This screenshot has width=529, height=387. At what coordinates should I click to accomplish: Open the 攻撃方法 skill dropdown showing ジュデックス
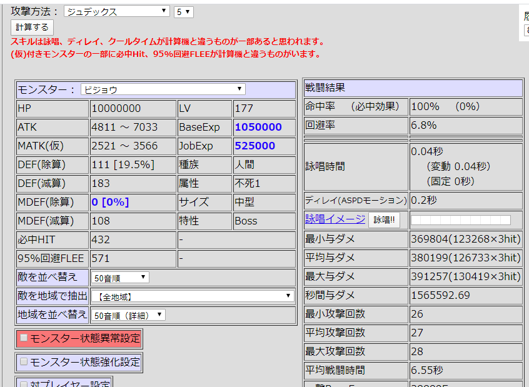coord(117,12)
